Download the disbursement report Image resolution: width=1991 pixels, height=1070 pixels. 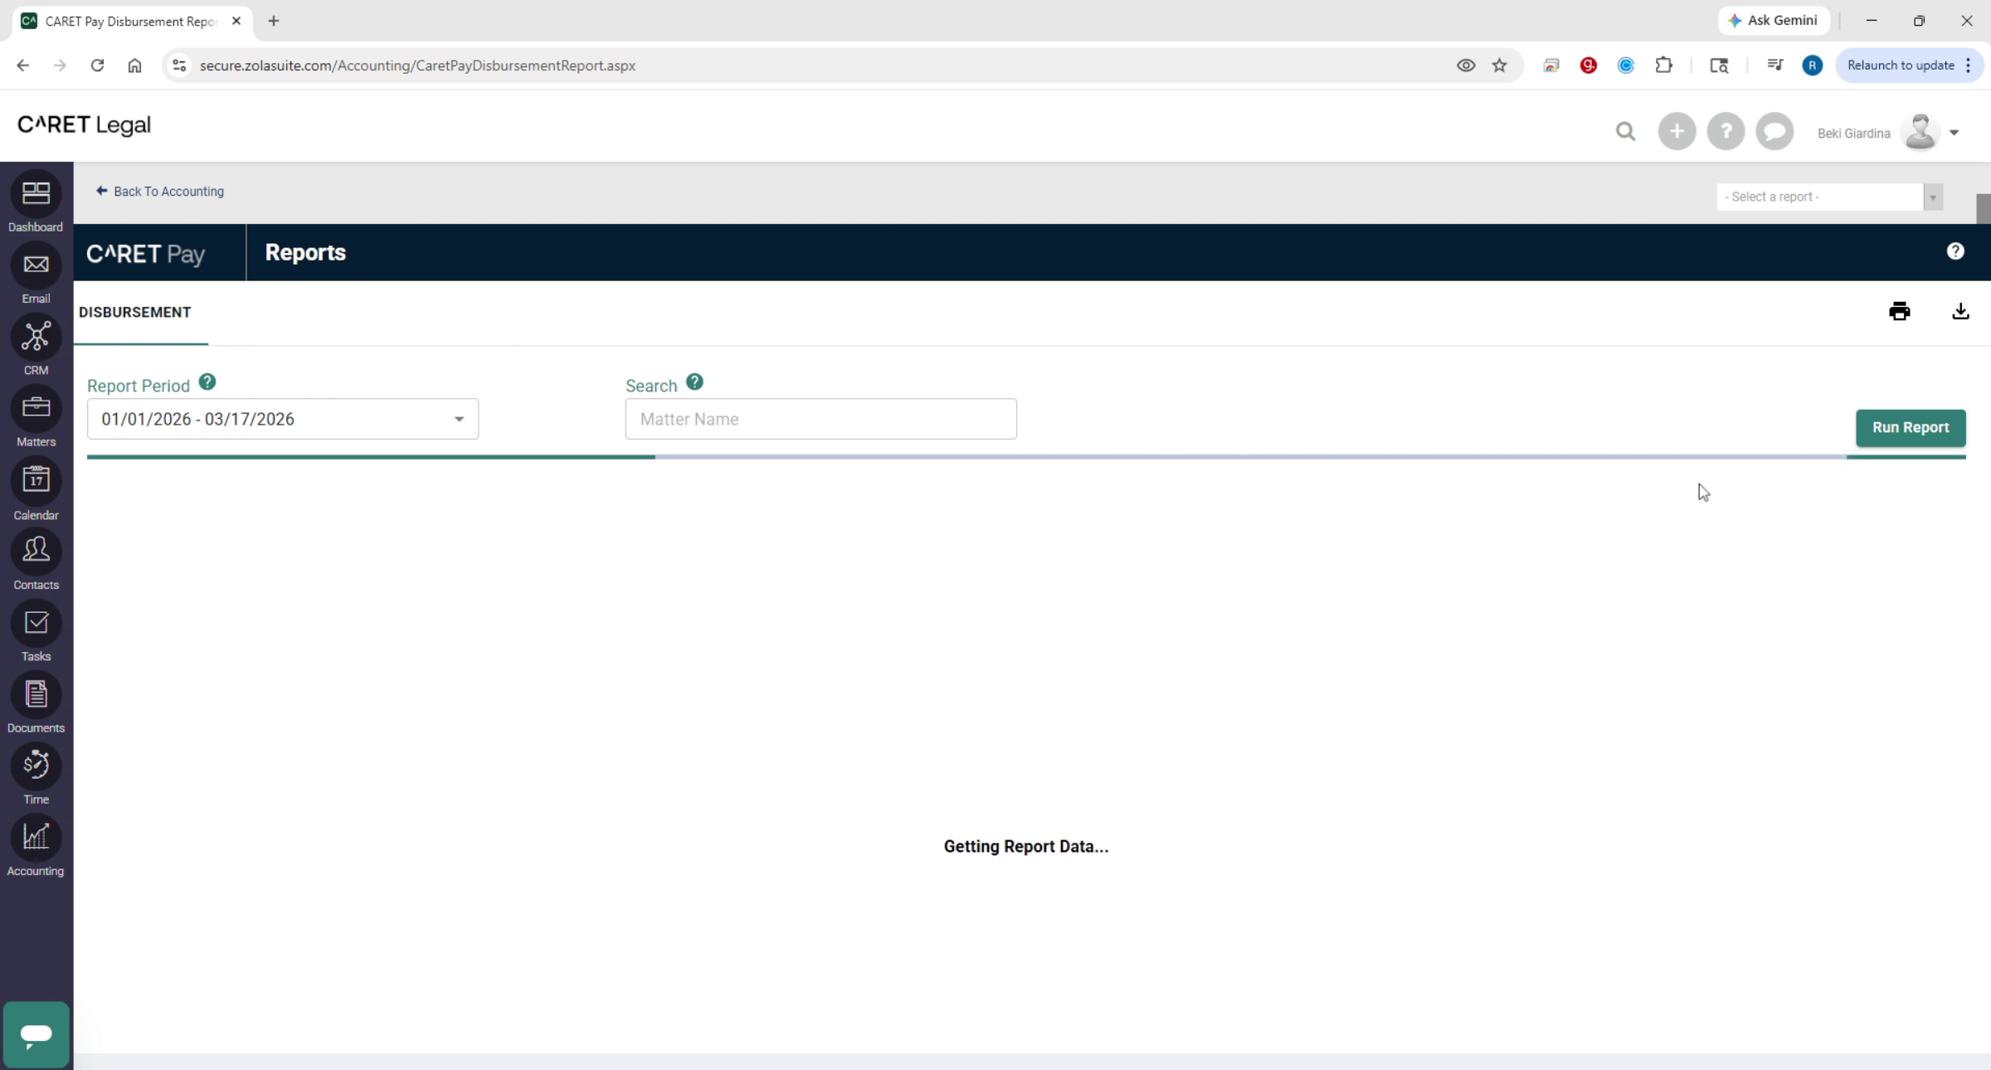[x=1960, y=312]
